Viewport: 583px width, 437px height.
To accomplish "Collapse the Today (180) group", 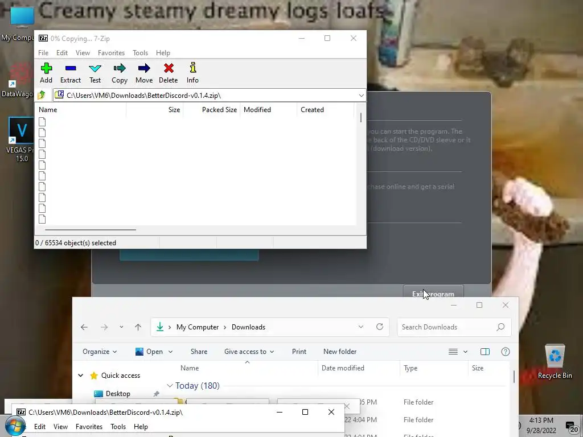I will coord(170,386).
